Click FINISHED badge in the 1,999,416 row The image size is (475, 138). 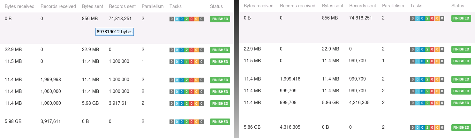coord(461,79)
